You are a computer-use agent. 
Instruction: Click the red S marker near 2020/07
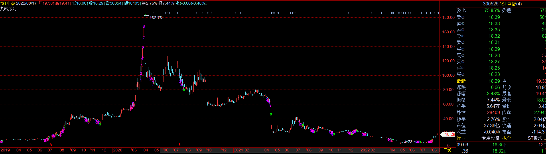[179, 145]
